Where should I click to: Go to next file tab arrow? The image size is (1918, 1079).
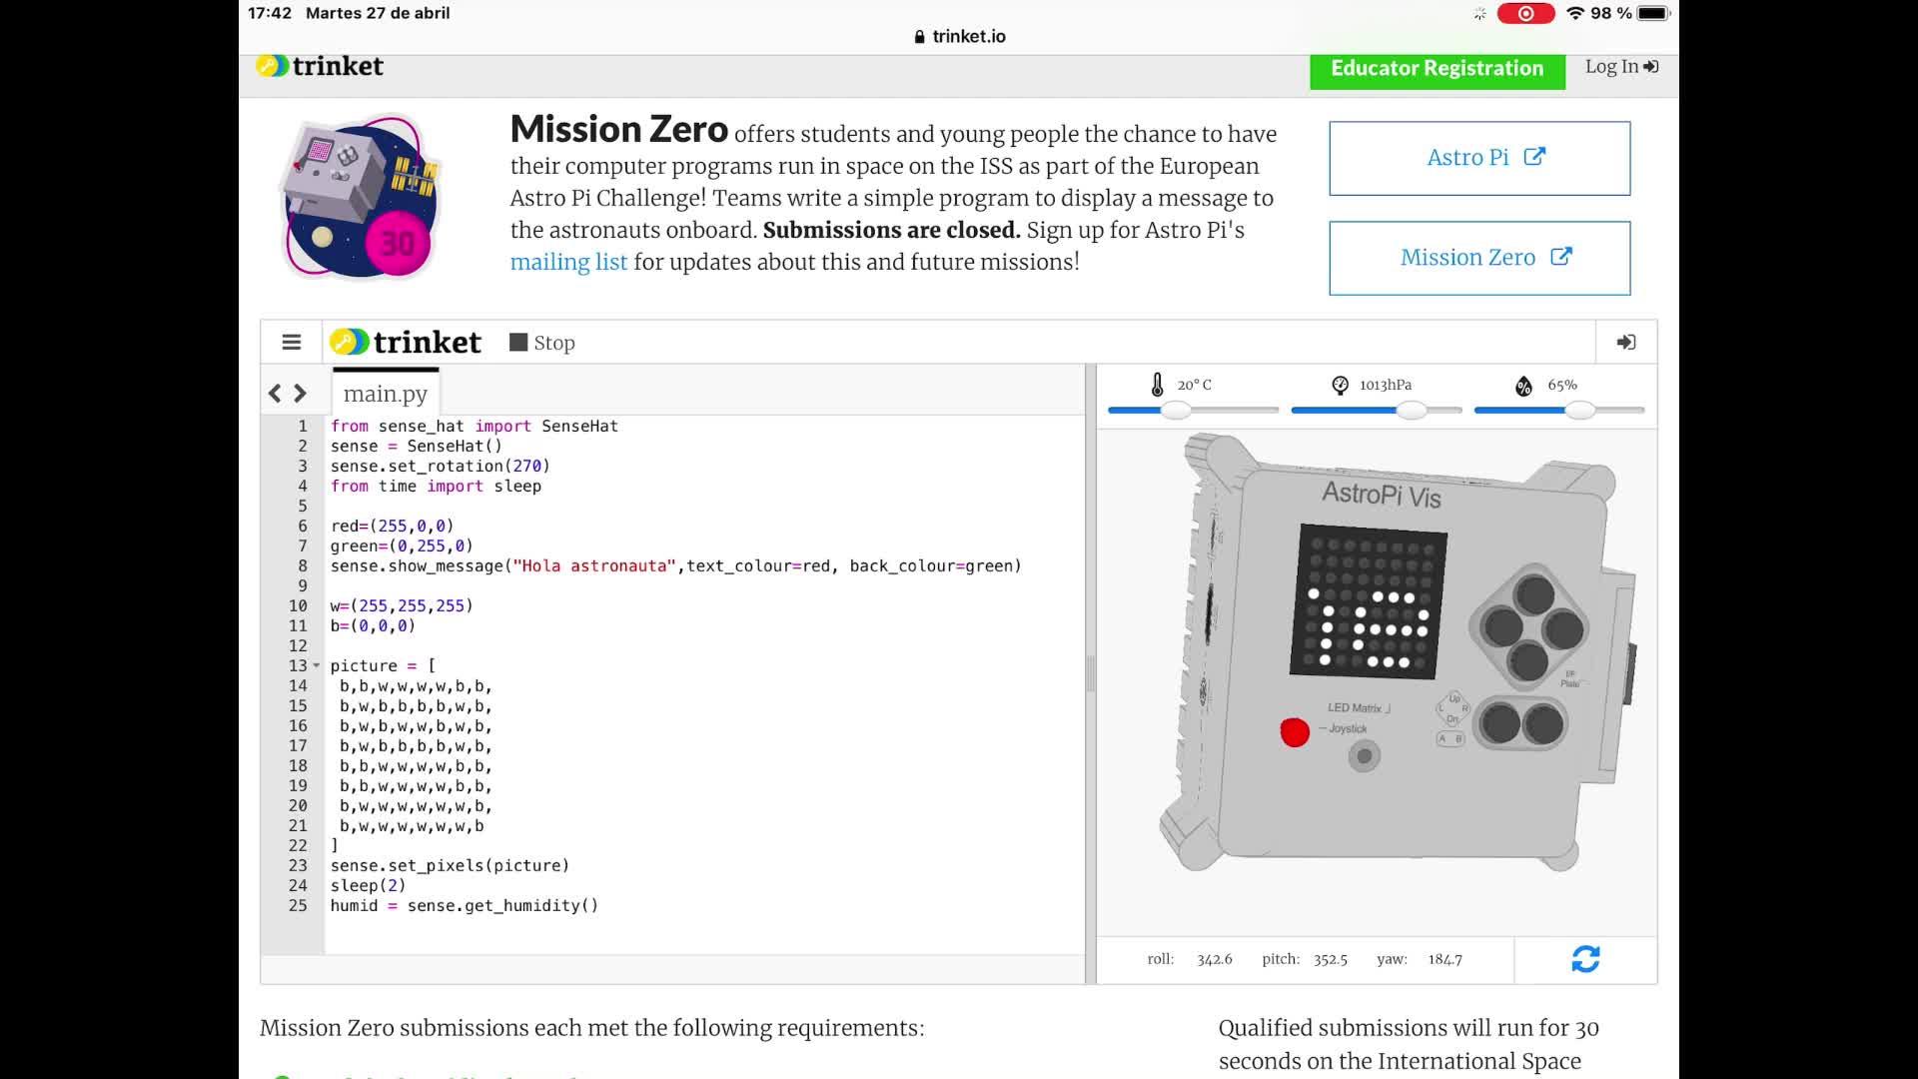coord(300,394)
